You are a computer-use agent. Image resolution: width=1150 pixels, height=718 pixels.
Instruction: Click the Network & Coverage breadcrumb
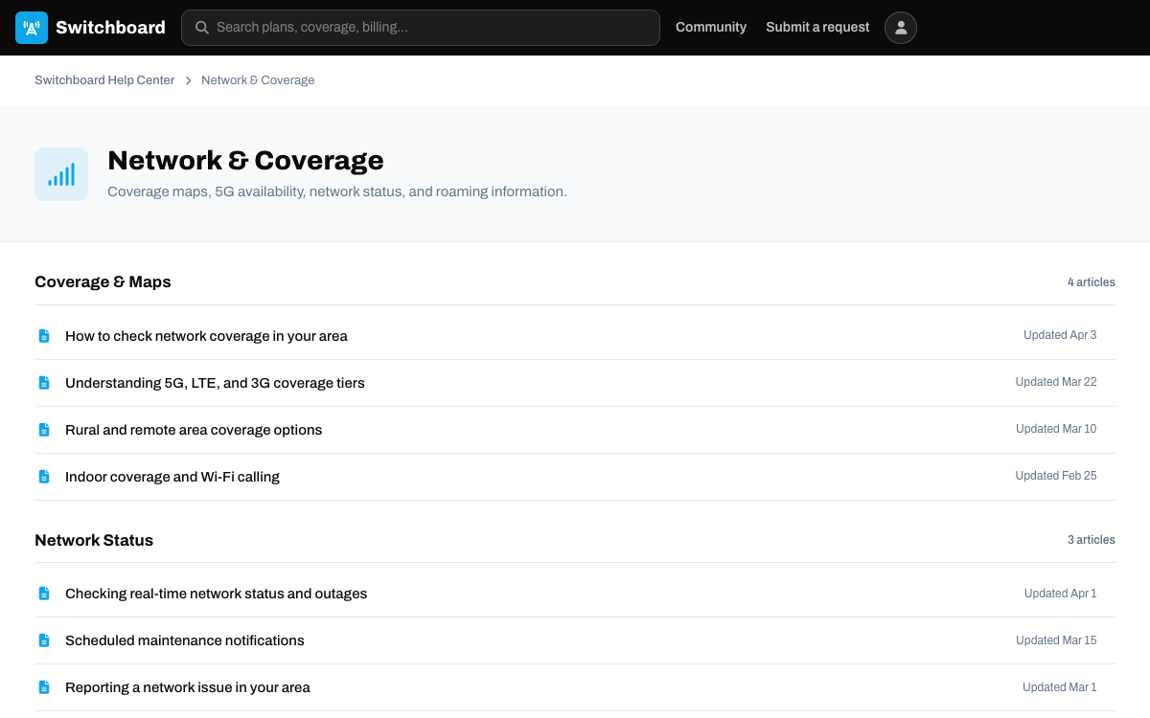(x=258, y=80)
